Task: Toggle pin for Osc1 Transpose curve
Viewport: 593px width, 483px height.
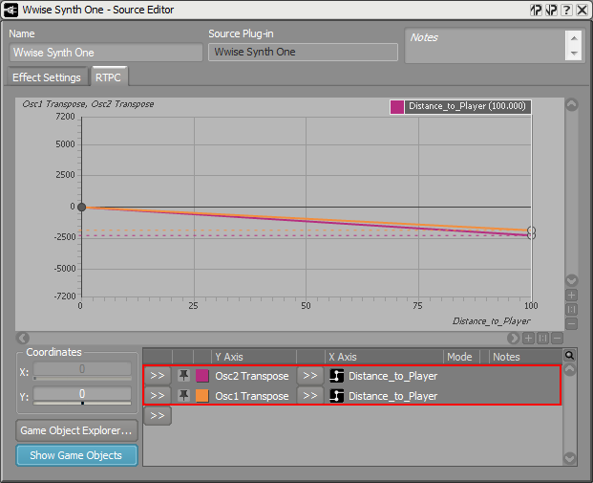Action: pos(183,396)
